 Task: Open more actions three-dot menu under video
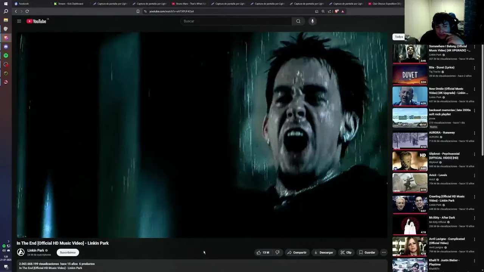tap(383, 252)
